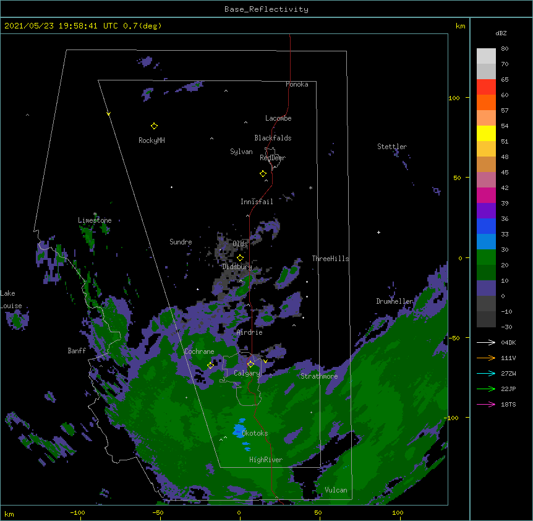This screenshot has width=533, height=521.
Task: Click the Airdrie city label
Action: pyautogui.click(x=250, y=332)
